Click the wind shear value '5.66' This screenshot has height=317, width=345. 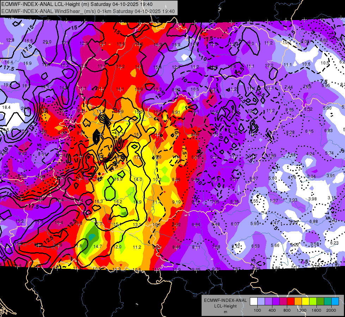pyautogui.click(x=275, y=245)
